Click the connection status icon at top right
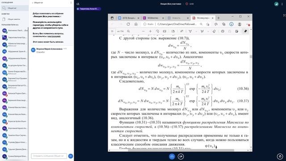This screenshot has width=286, height=161. (277, 4)
